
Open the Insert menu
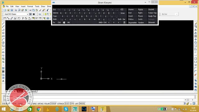pyautogui.click(x=23, y=6)
